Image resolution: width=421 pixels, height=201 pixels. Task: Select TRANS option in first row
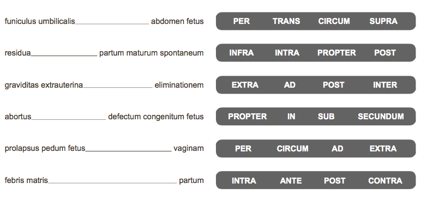point(286,21)
